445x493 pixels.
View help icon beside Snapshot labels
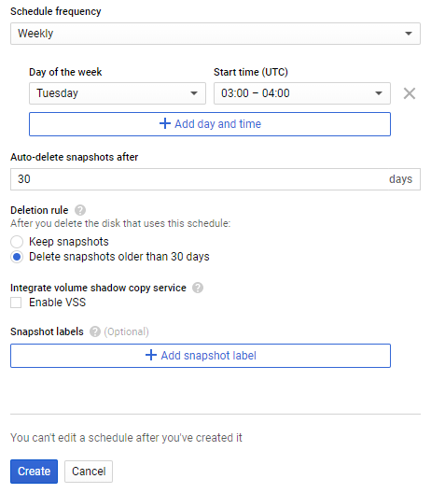coord(95,331)
